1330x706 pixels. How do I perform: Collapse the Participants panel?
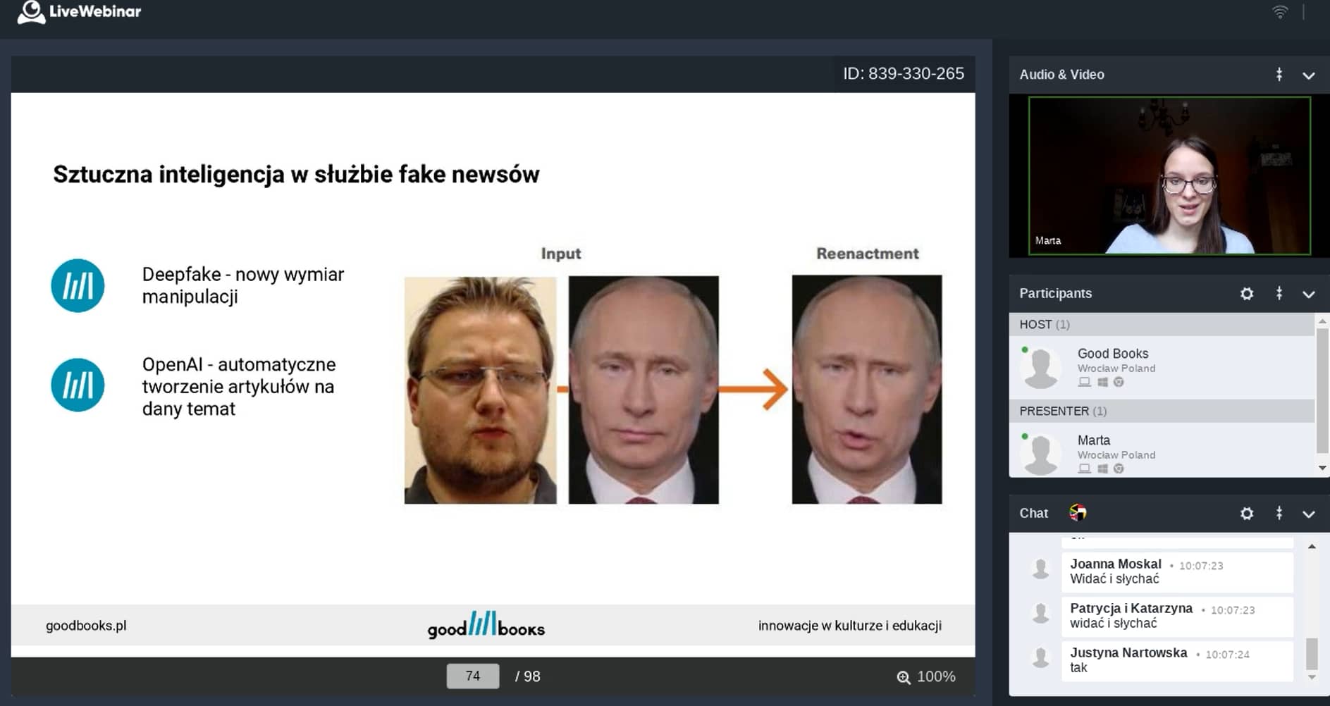(x=1309, y=295)
